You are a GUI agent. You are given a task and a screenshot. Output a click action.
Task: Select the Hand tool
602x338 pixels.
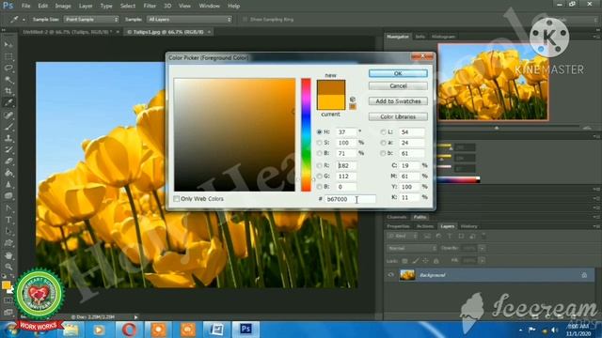[8, 255]
